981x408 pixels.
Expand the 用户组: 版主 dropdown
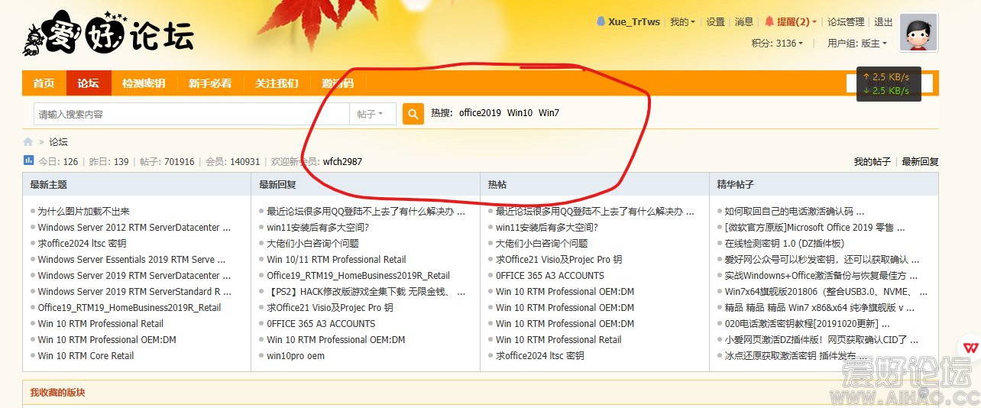click(x=857, y=44)
